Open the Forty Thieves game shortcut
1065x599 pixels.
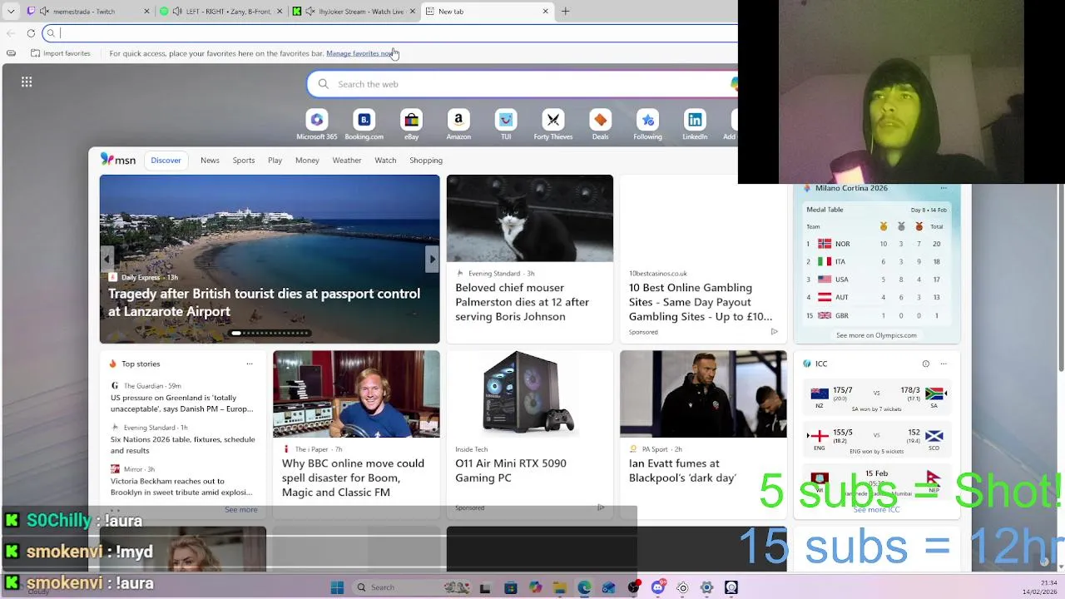(x=553, y=125)
